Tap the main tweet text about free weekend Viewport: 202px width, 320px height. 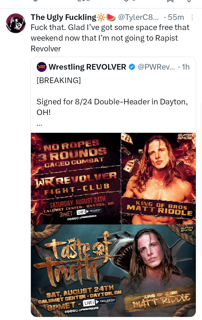pyautogui.click(x=110, y=38)
